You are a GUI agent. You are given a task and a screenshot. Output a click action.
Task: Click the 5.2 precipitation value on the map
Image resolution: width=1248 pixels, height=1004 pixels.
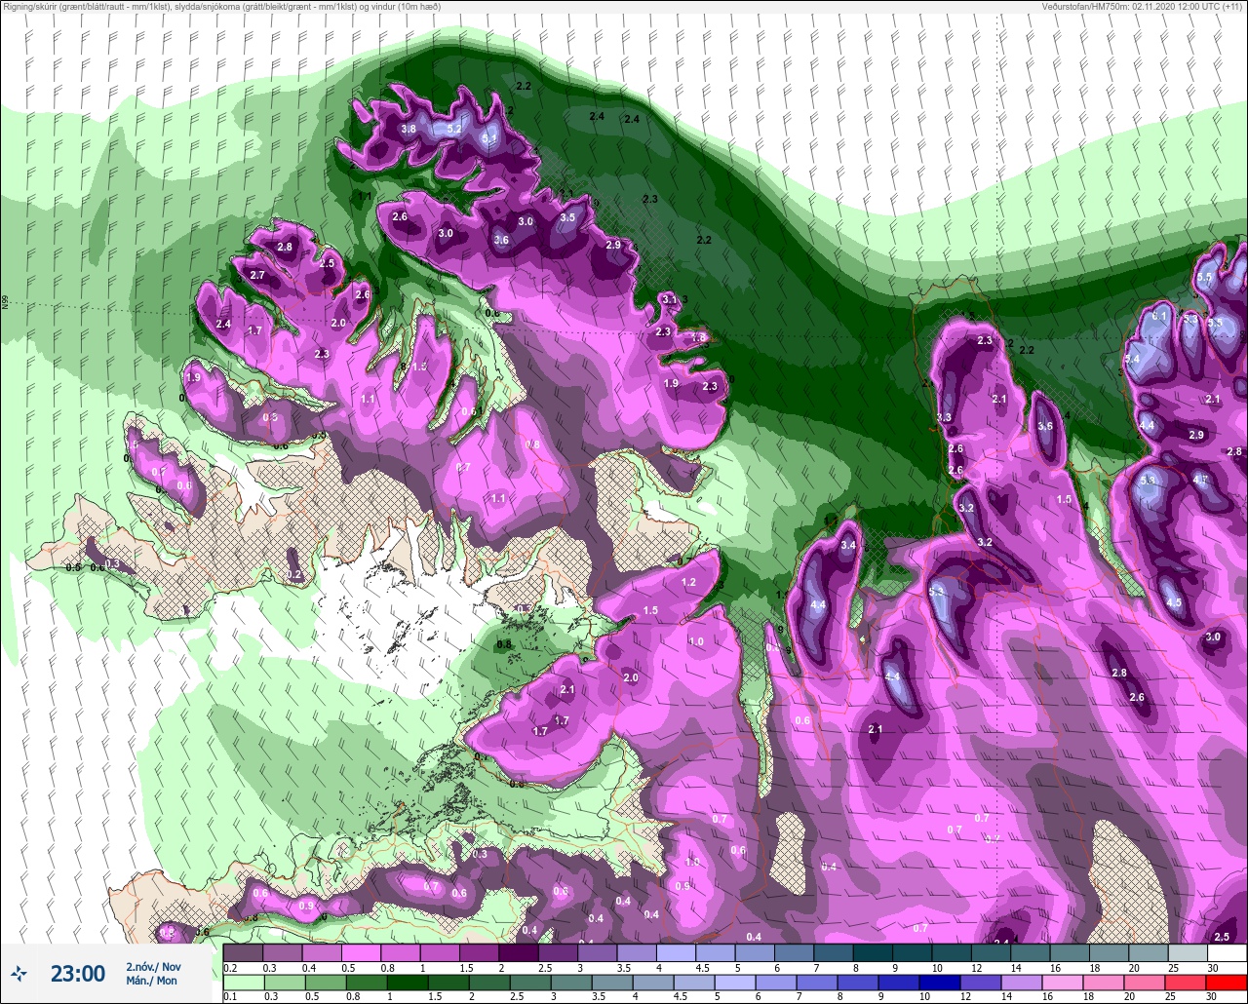click(x=454, y=129)
